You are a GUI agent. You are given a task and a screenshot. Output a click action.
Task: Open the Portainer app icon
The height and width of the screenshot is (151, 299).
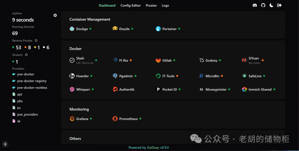158,29
